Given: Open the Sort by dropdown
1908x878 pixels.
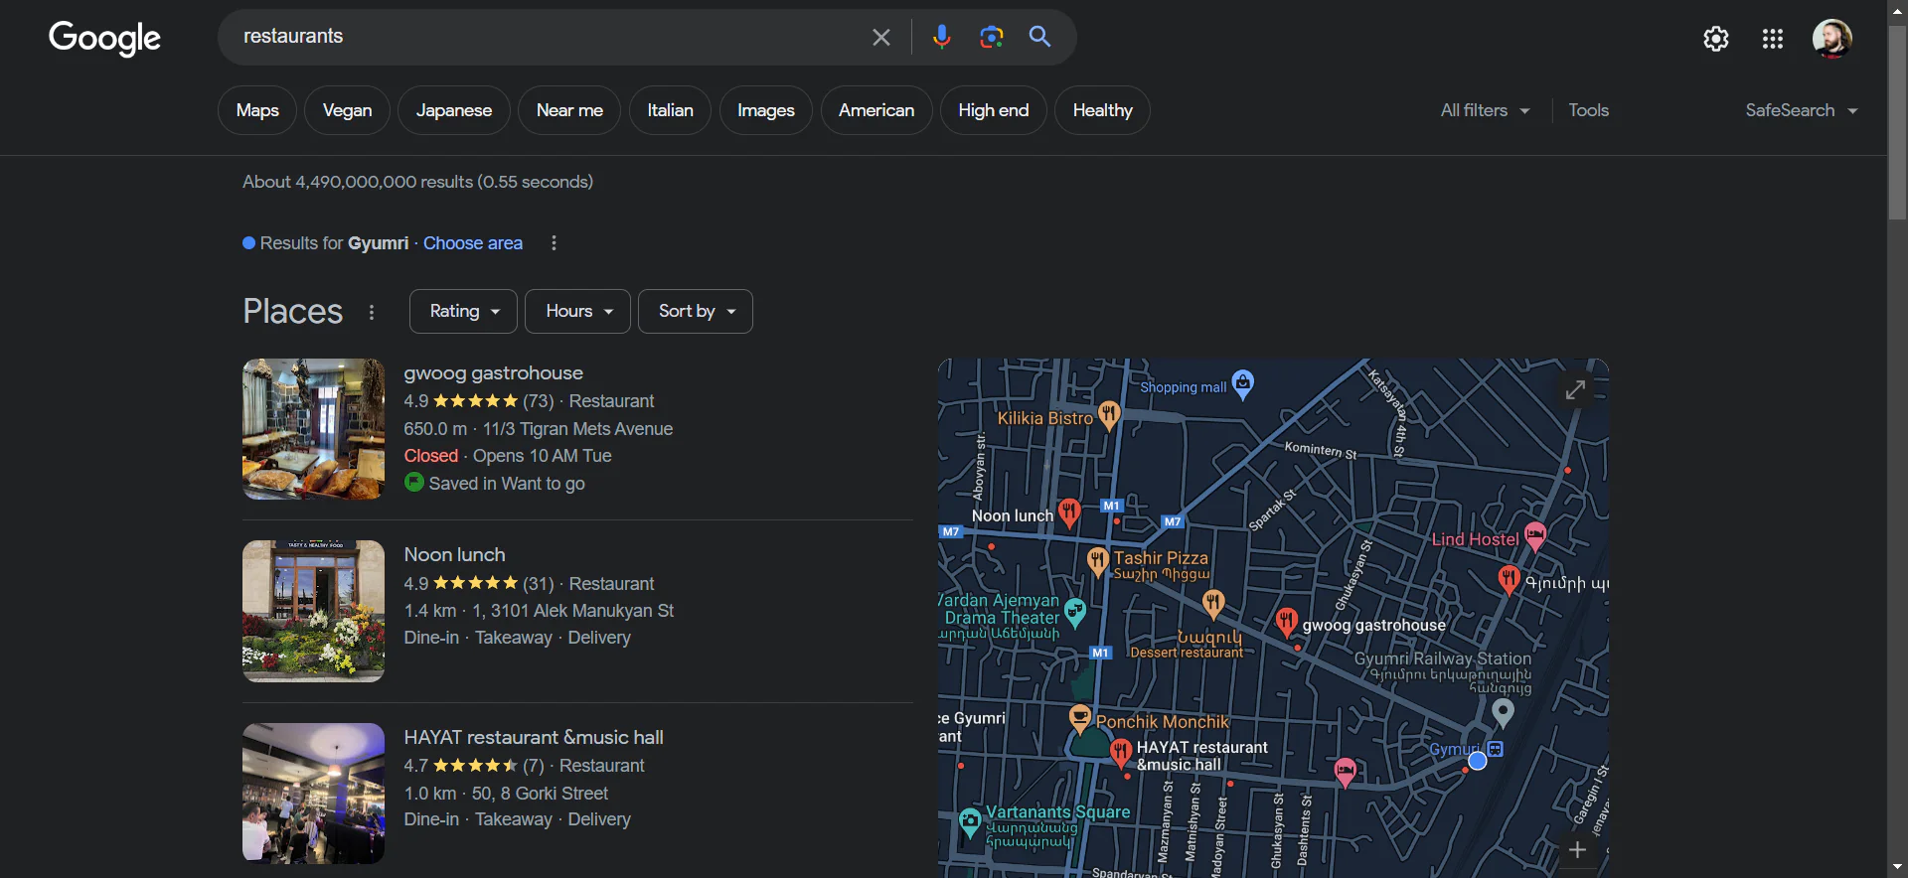Looking at the screenshot, I should click(x=696, y=312).
